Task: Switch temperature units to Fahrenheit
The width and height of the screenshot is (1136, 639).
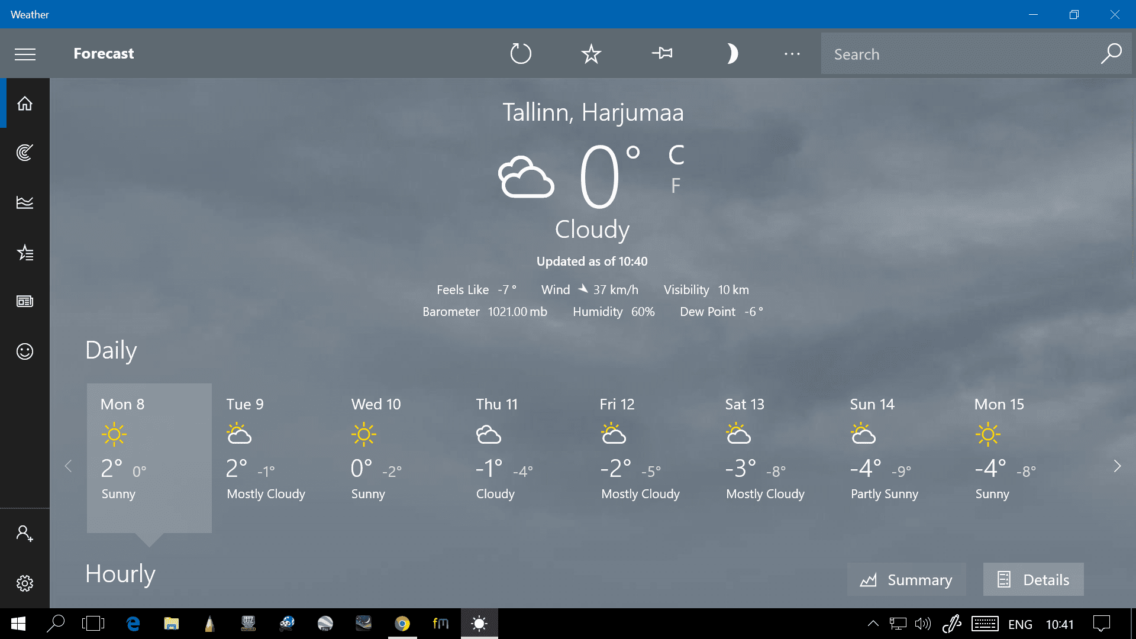Action: click(x=676, y=186)
